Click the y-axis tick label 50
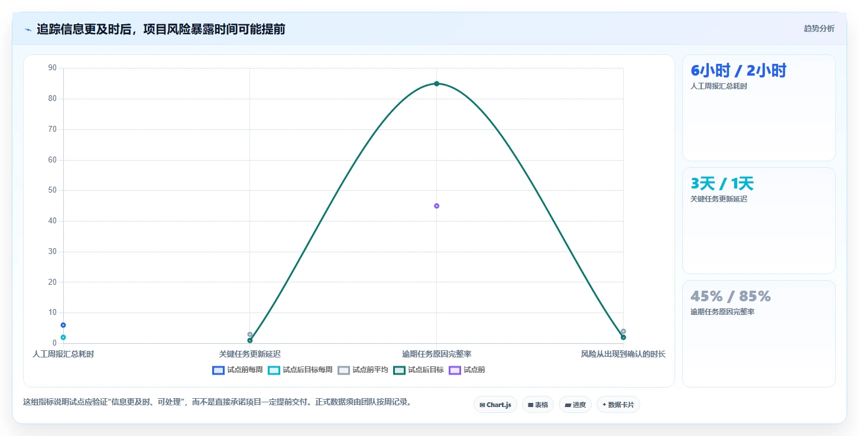The height and width of the screenshot is (436, 859). point(53,190)
